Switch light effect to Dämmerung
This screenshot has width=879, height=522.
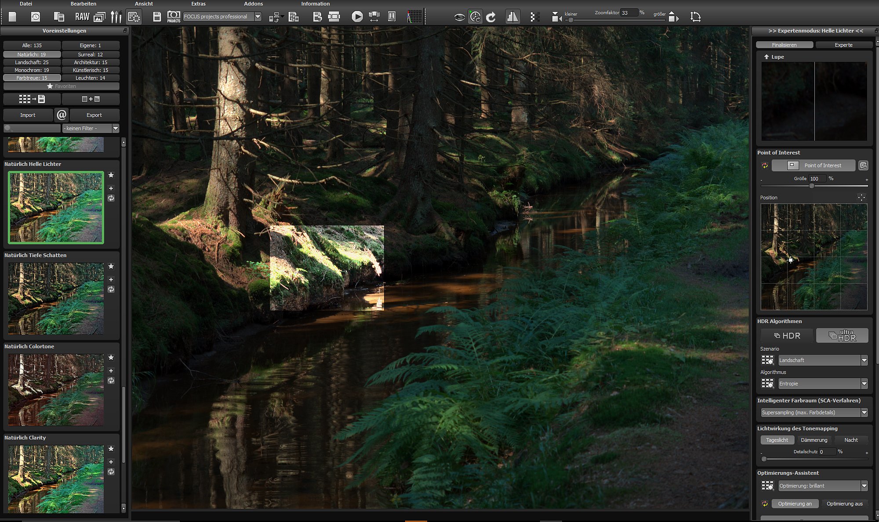point(814,440)
